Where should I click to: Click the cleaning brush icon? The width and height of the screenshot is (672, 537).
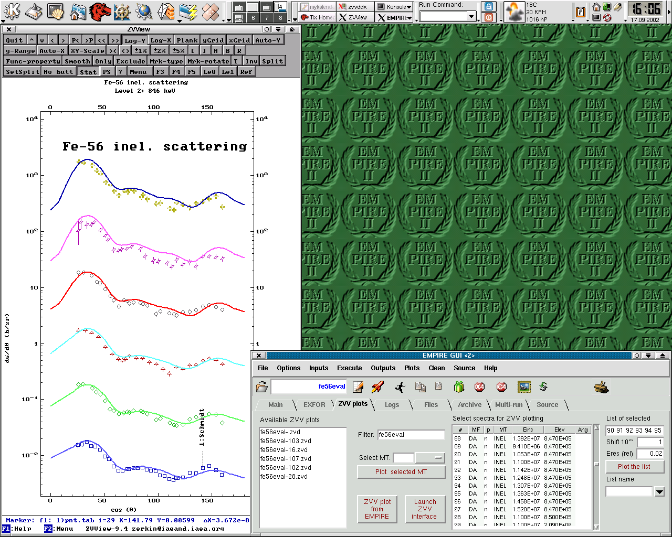point(601,388)
